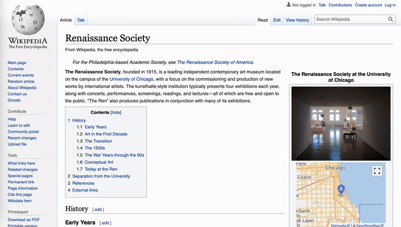Click Download as PDF

click(x=24, y=219)
